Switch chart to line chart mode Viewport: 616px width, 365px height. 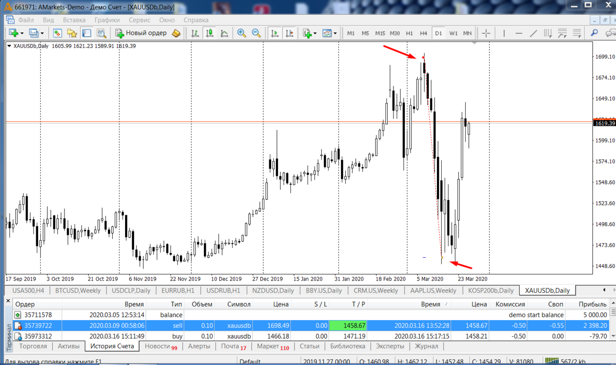pyautogui.click(x=224, y=33)
